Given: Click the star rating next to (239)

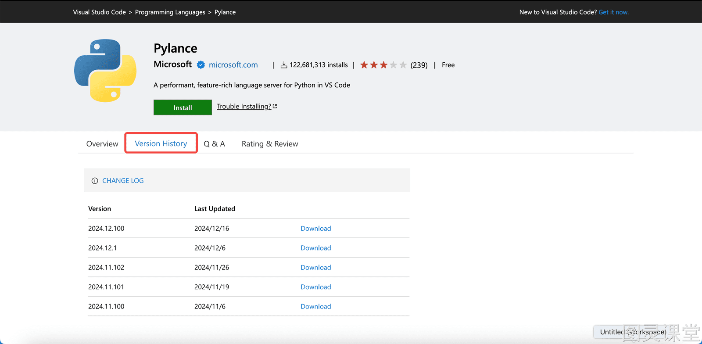Looking at the screenshot, I should (383, 65).
